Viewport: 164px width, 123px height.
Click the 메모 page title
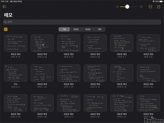(x=8, y=15)
